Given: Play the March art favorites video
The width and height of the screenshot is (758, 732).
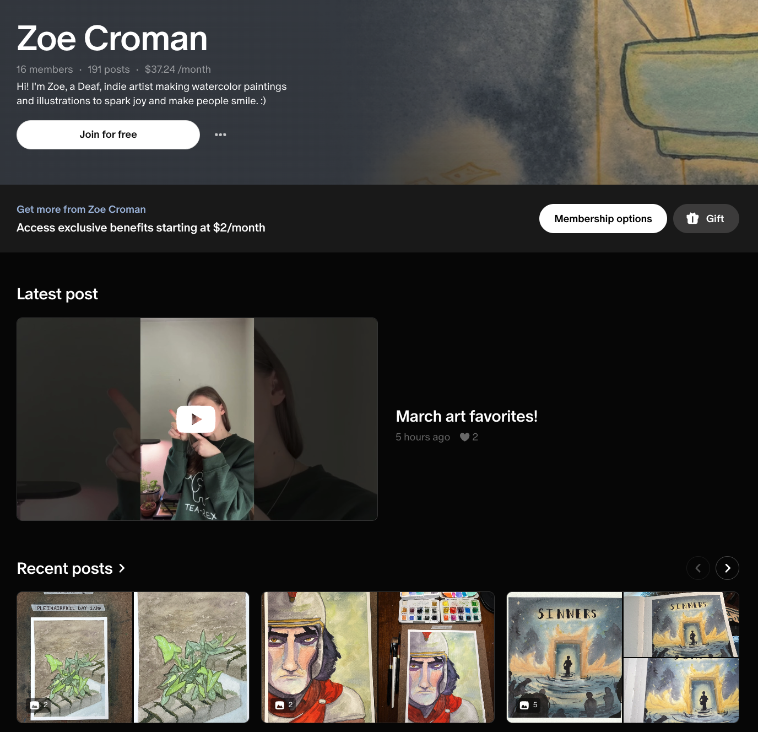Looking at the screenshot, I should coord(196,419).
